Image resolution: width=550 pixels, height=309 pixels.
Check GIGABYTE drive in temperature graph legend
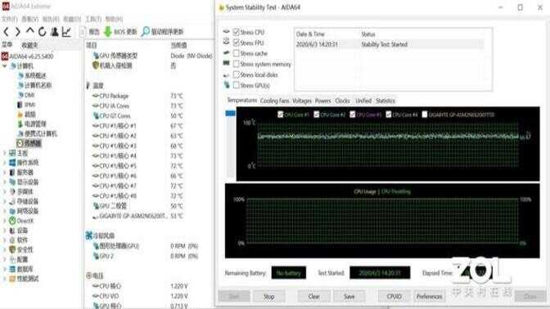click(425, 114)
